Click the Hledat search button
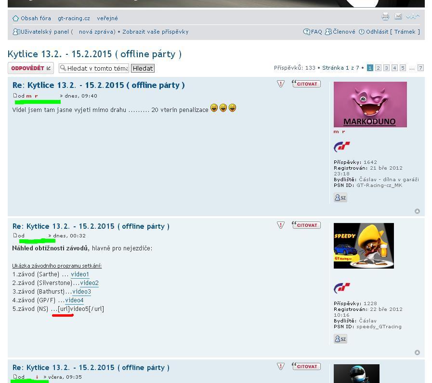 point(143,68)
